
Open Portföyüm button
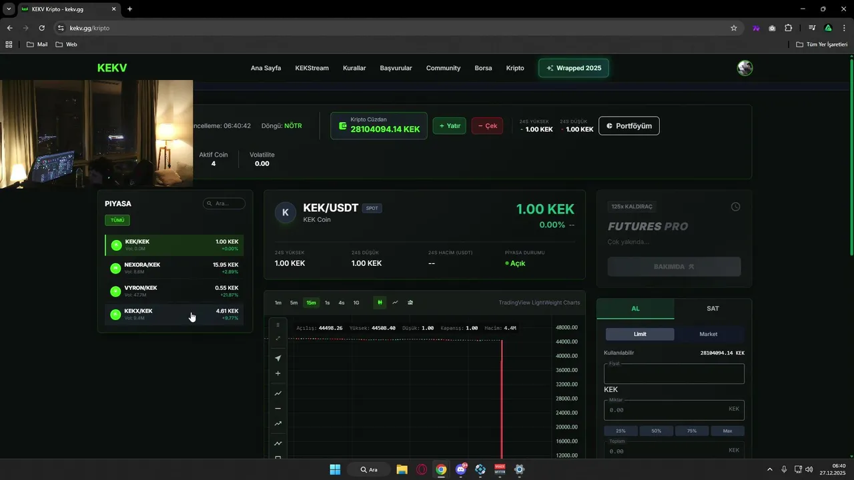click(629, 126)
